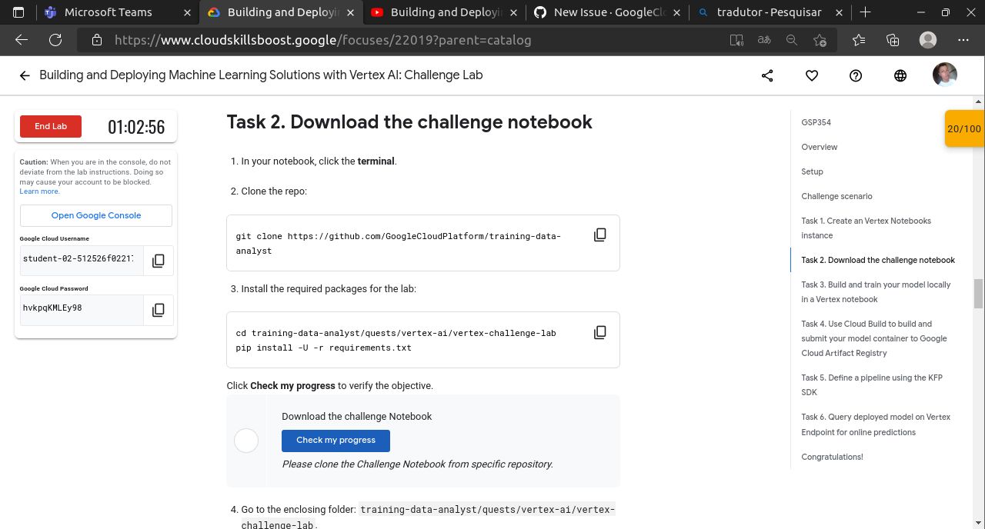This screenshot has height=529, width=985.
Task: Open your profile avatar menu
Action: pos(944,75)
